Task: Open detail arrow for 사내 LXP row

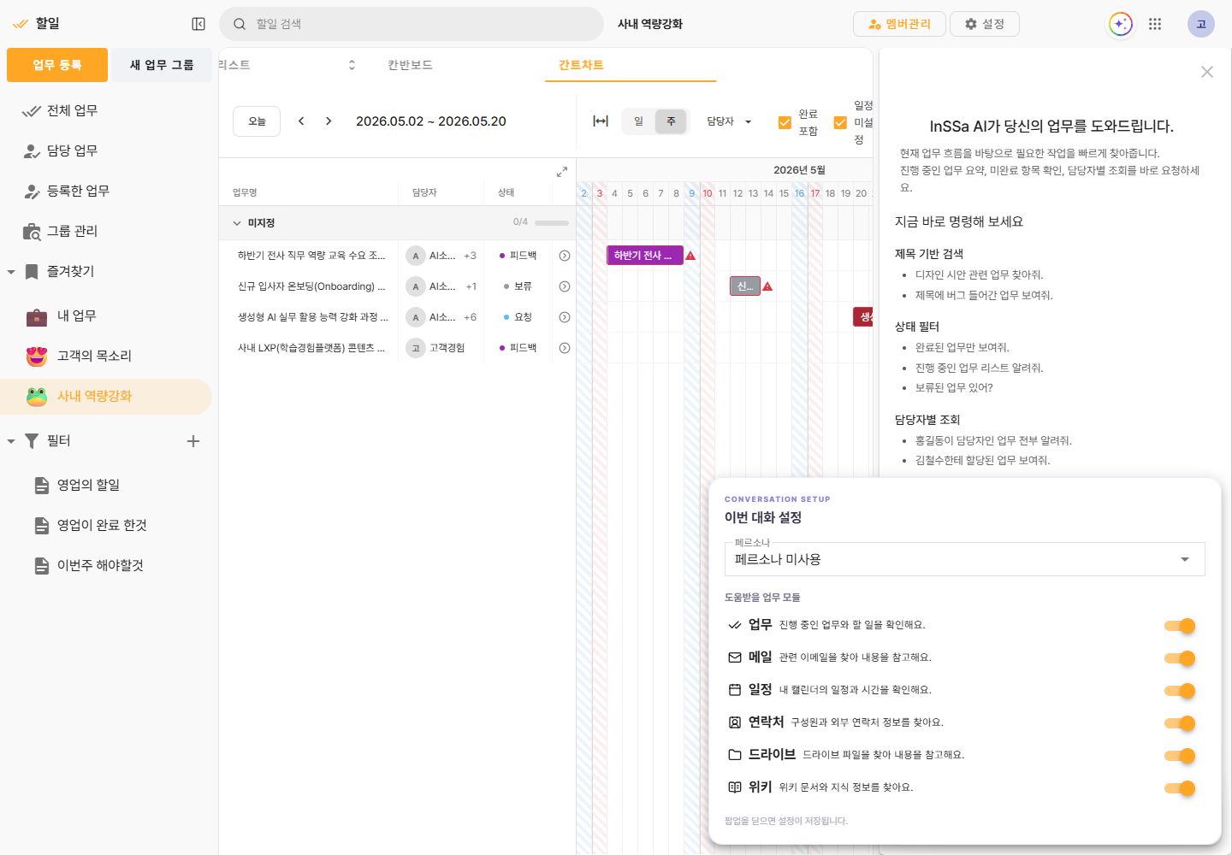Action: 565,348
